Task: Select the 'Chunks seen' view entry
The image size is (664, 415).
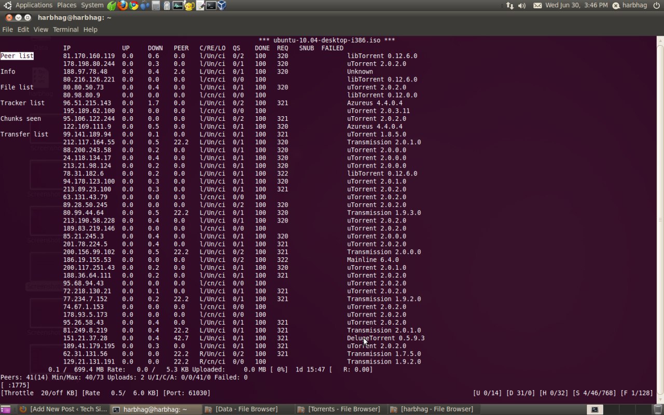Action: pos(21,118)
